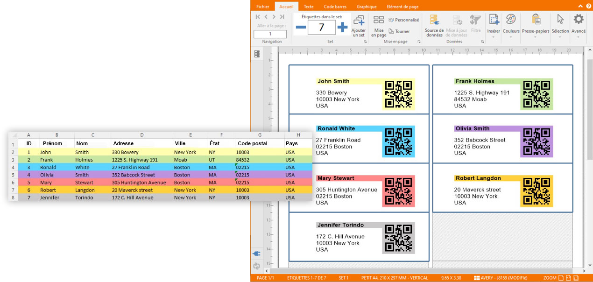The image size is (593, 282).
Task: Open the Sélection cursor dropdown
Action: pyautogui.click(x=560, y=26)
